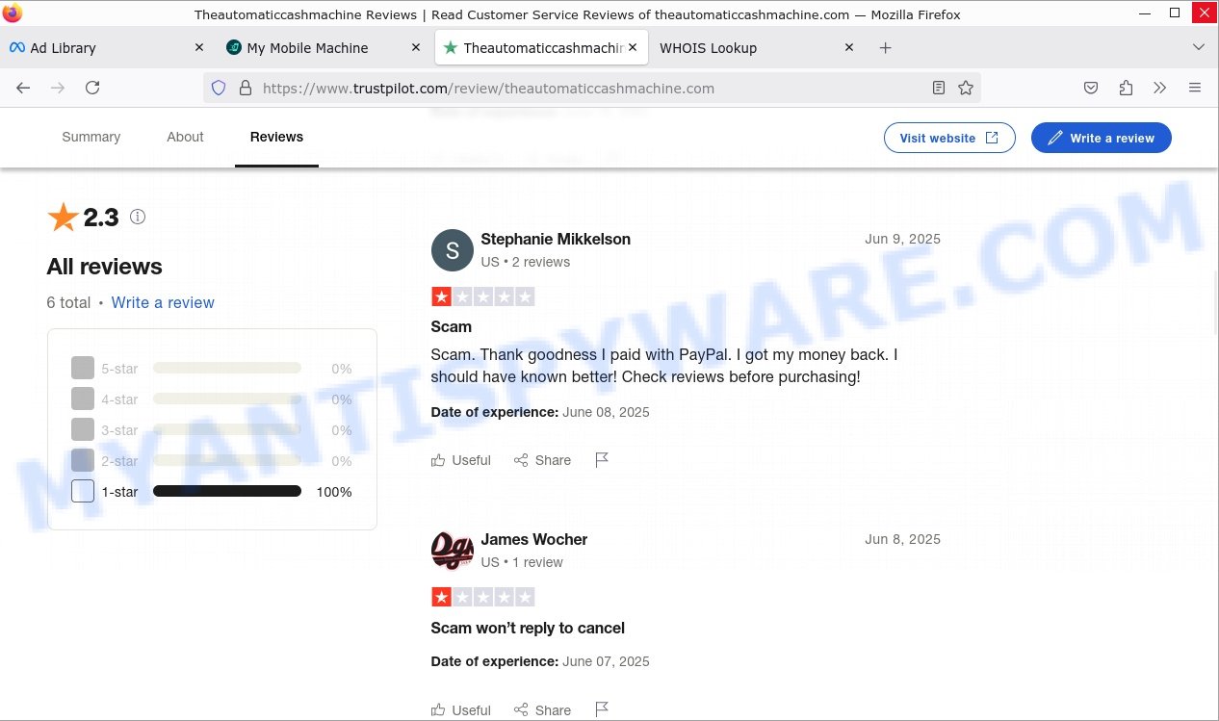This screenshot has height=721, width=1219.
Task: Show more tools overflow chevrons
Action: click(x=1159, y=88)
